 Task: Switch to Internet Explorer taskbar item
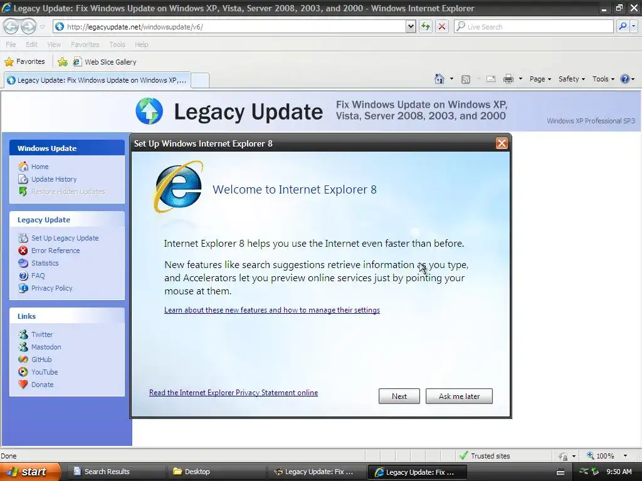[x=417, y=472]
